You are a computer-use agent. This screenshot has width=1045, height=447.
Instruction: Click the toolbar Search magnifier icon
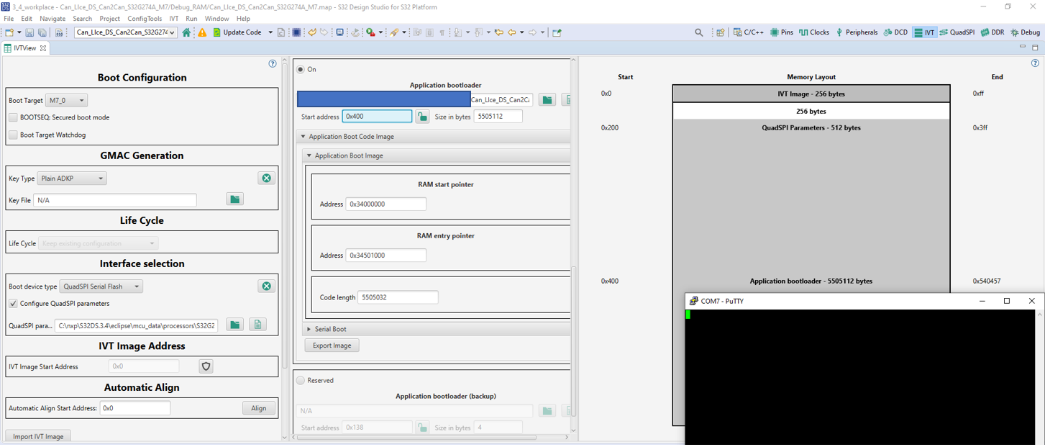point(699,32)
